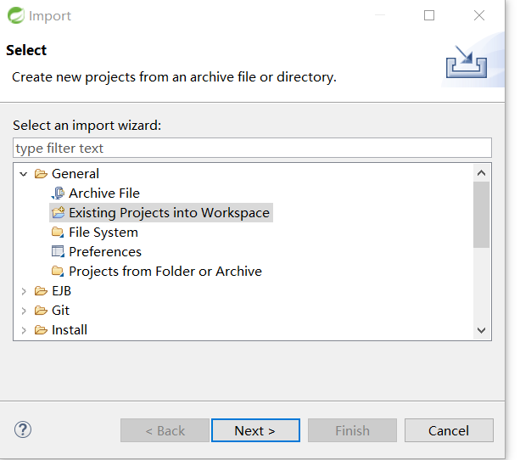Cancel the Import dialog
The width and height of the screenshot is (520, 460).
[x=449, y=430]
